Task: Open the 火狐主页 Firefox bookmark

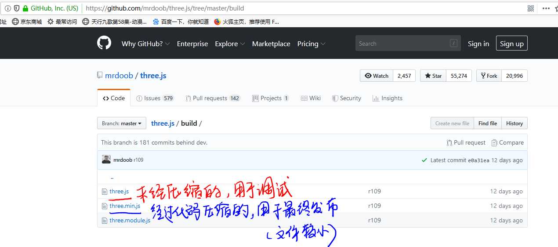Action: point(246,22)
